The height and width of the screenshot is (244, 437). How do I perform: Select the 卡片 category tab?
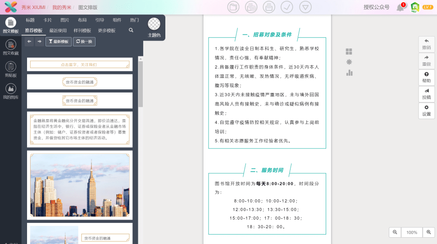[x=47, y=20]
